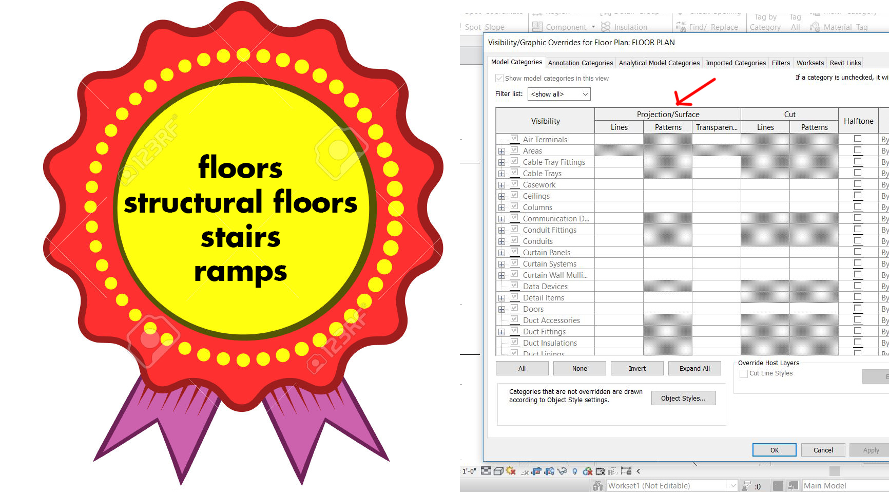
Task: Expand the Areas category
Action: [x=501, y=151]
